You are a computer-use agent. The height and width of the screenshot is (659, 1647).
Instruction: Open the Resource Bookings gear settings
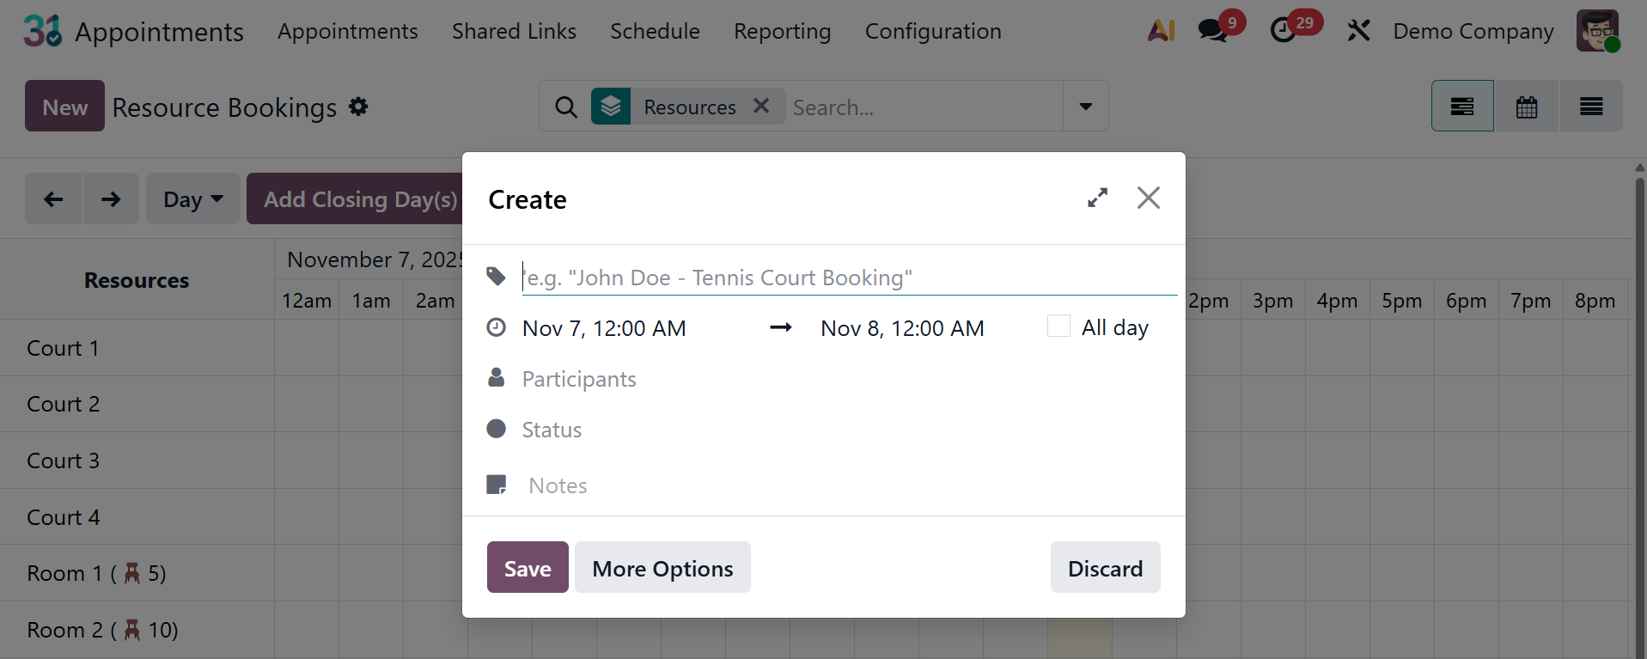pyautogui.click(x=358, y=107)
